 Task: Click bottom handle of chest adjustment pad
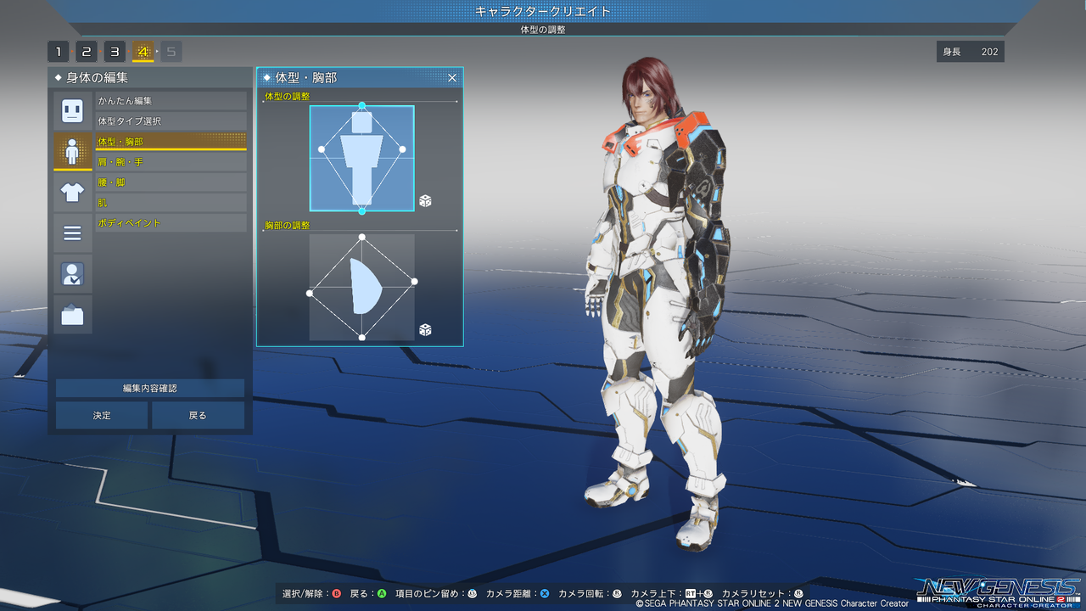tap(362, 338)
